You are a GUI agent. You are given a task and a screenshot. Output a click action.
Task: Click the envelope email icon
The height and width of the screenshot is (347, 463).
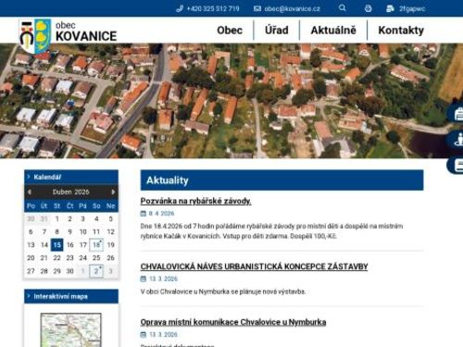pyautogui.click(x=257, y=8)
